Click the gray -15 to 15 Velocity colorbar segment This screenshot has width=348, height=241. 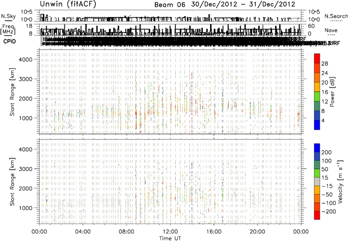point(317,181)
